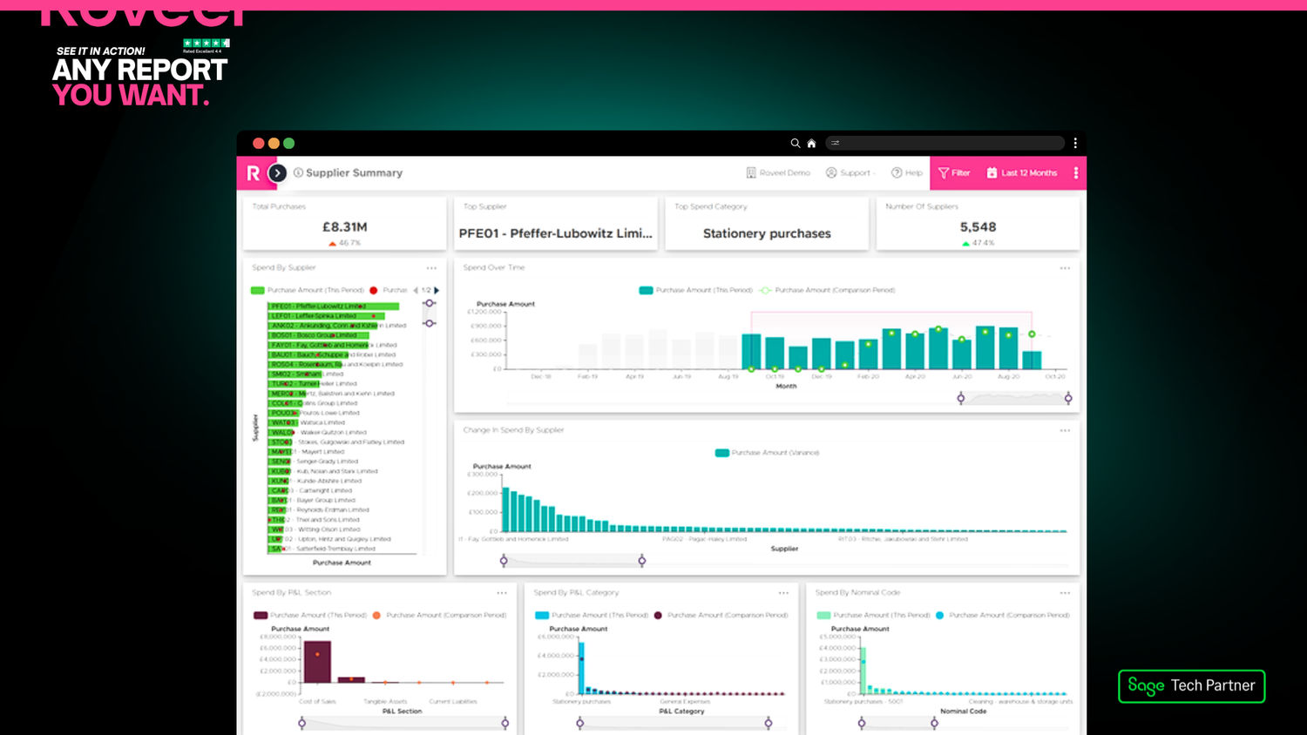The image size is (1307, 735).
Task: Open the Filter panel
Action: 954,173
